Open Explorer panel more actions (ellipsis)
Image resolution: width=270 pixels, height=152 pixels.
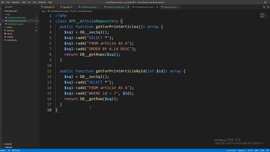(36, 7)
